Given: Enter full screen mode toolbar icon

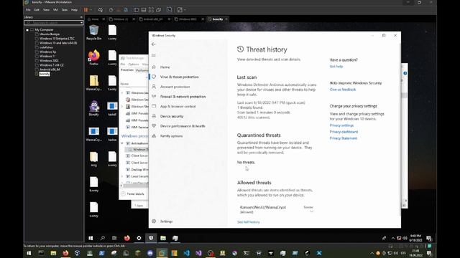Looking at the screenshot, I should coord(151,10).
